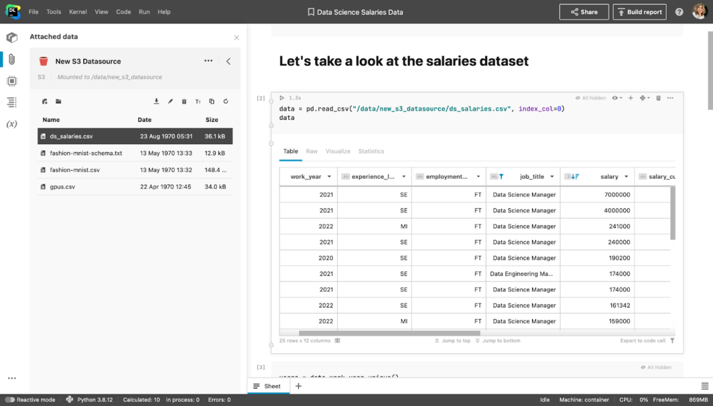
Task: Open the eye visibility dropdown for cell 2
Action: (617, 98)
